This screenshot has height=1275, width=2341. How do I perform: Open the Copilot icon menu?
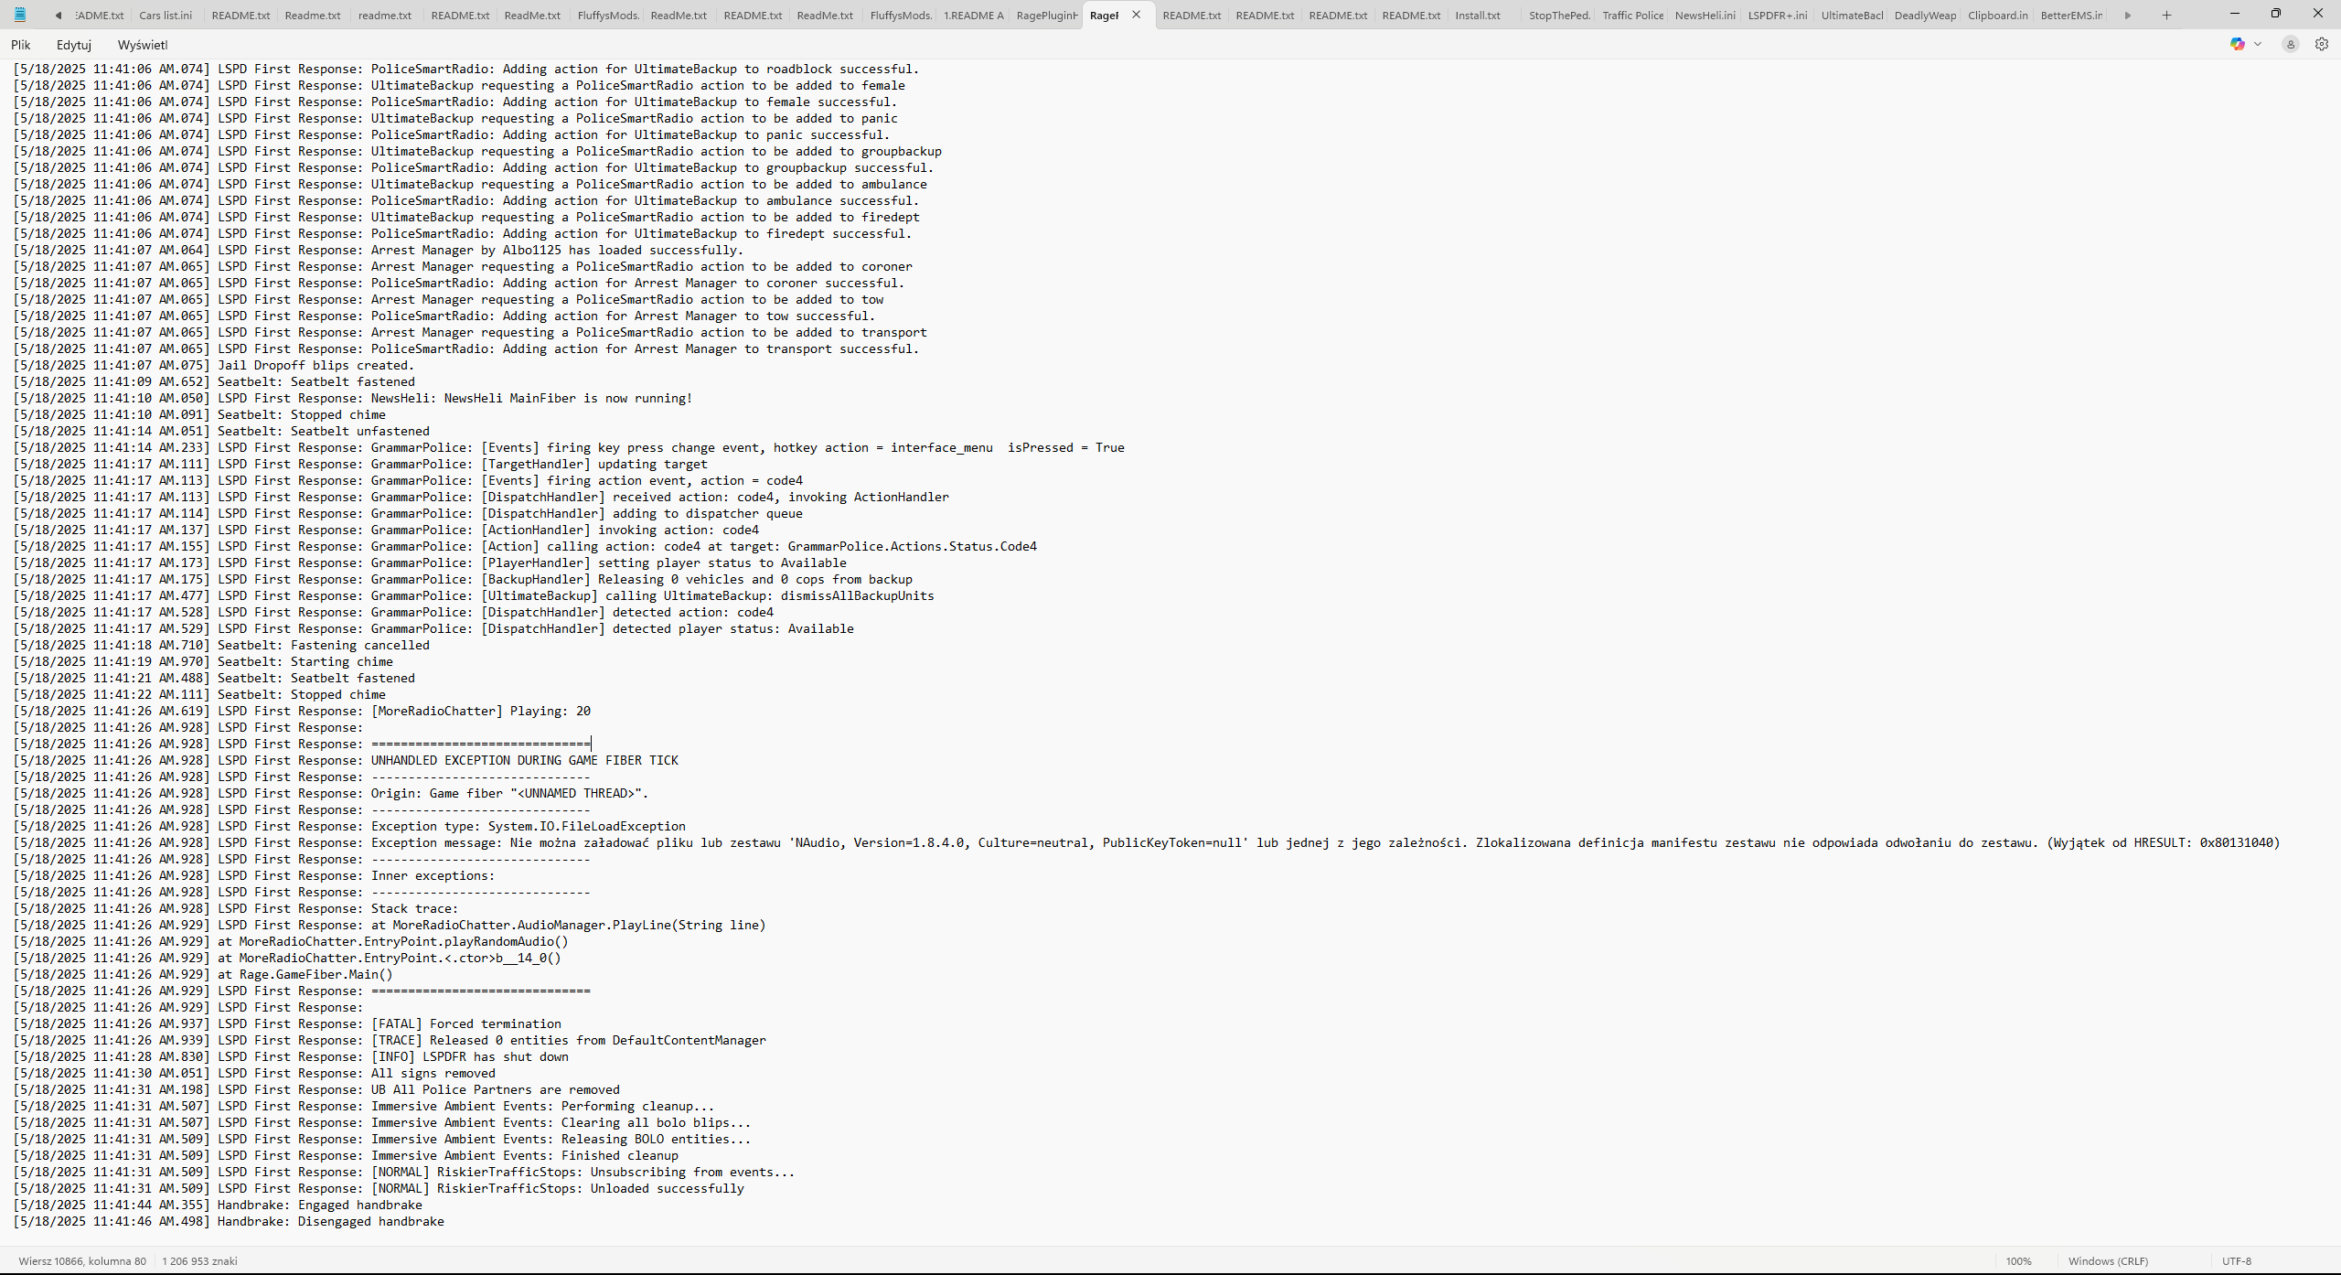[2237, 44]
